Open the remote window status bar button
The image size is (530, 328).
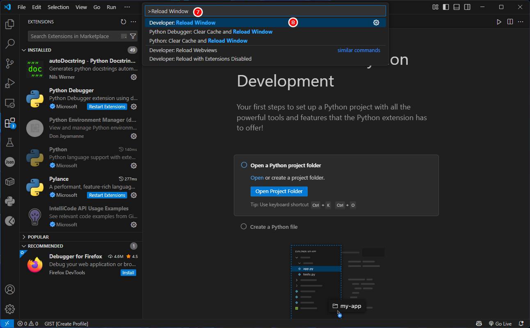tap(7, 323)
